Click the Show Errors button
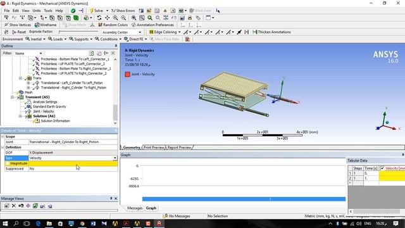The image size is (405, 228). coord(123,11)
